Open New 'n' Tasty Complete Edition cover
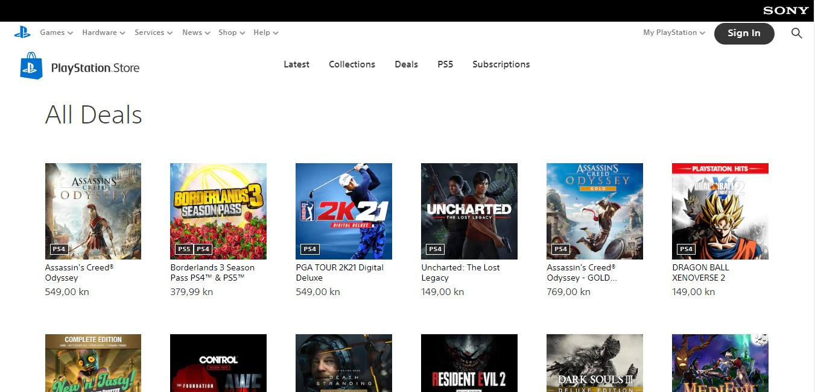This screenshot has width=815, height=392. point(93,363)
